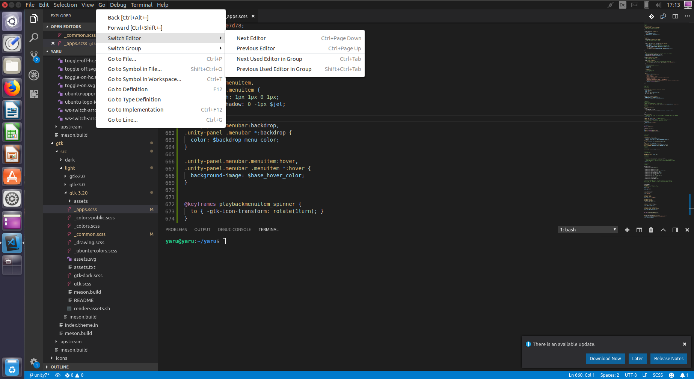Viewport: 694px width, 379px height.
Task: Click the Later button
Action: 637,359
